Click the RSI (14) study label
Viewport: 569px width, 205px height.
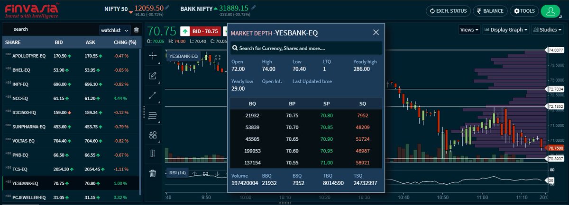tap(177, 173)
